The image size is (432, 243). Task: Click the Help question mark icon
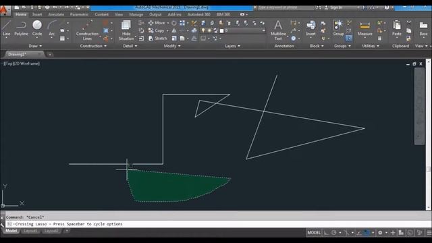coord(387,7)
